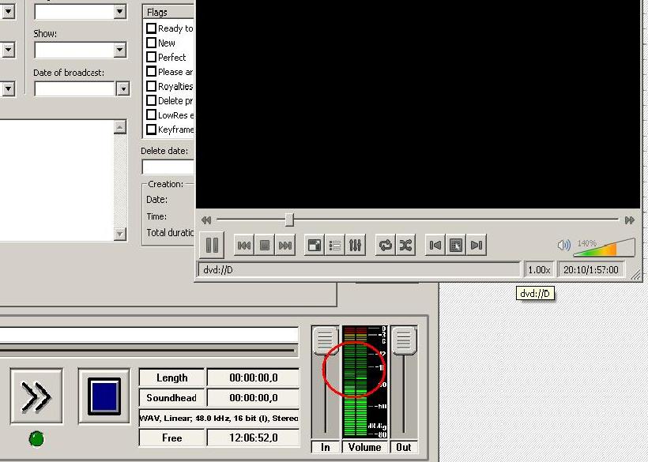Toggle loop mode in the media player

point(385,246)
